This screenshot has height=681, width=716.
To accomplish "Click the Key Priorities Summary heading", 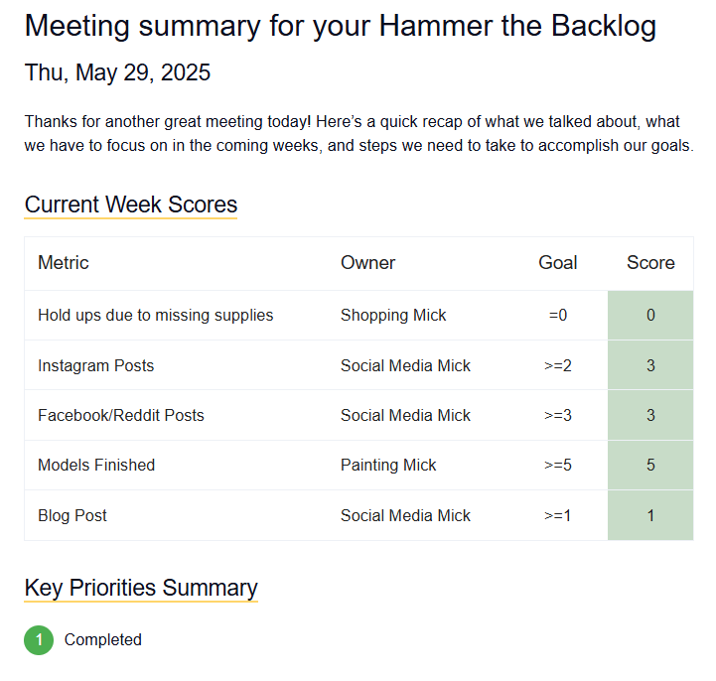I will pyautogui.click(x=141, y=587).
